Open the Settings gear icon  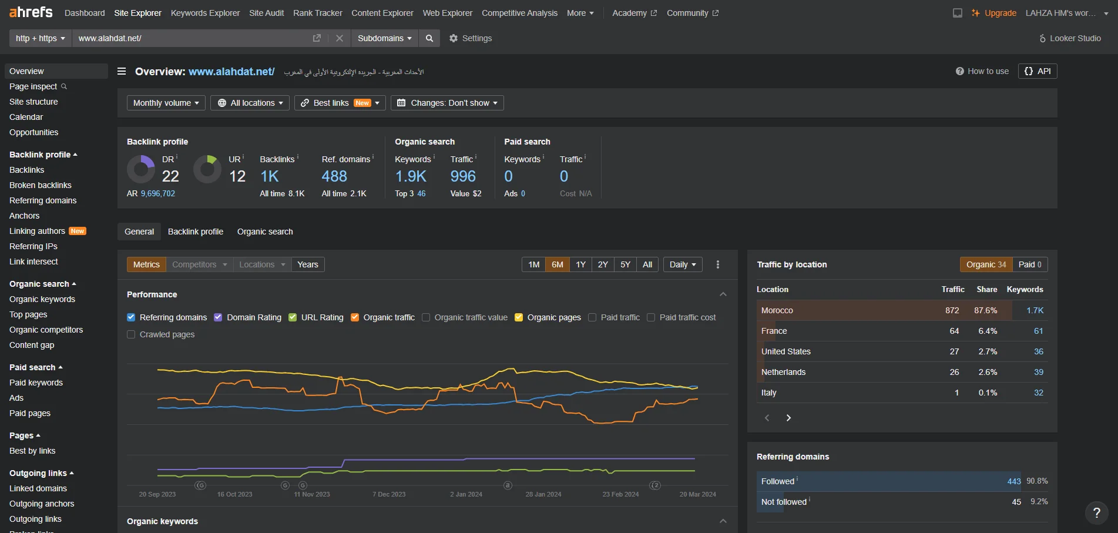(454, 38)
